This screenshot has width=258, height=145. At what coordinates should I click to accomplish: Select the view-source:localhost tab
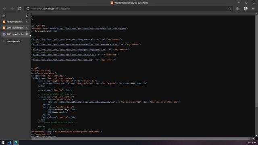coord(15,28)
